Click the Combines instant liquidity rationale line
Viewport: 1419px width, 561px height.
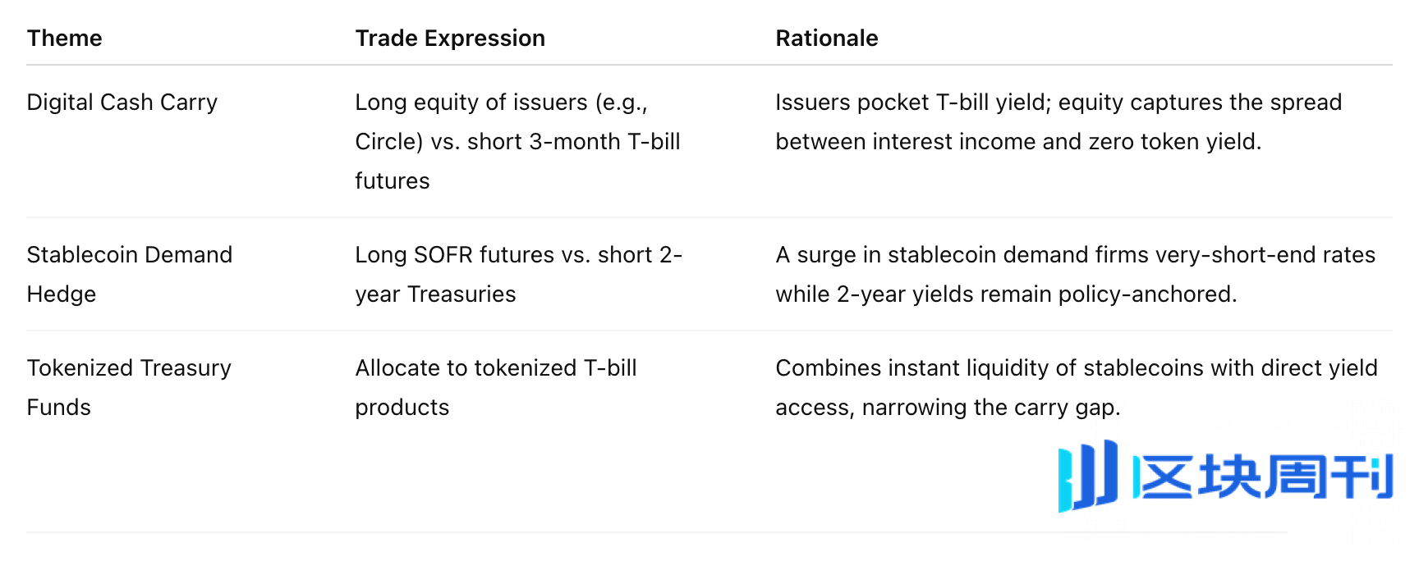click(x=1076, y=368)
